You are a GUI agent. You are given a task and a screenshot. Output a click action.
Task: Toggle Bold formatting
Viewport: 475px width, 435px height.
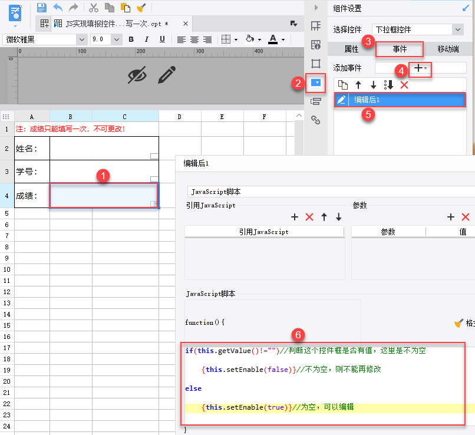(x=131, y=39)
